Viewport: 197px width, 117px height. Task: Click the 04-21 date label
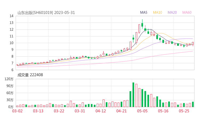[121, 111]
